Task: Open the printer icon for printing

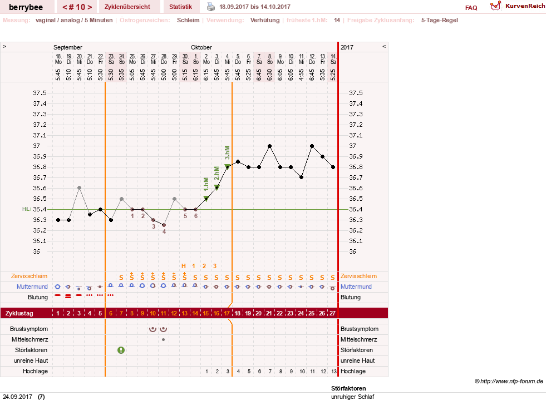Action: pos(211,7)
